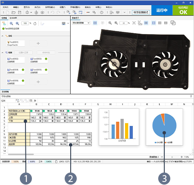Toggle the stacked split image layout

coord(166,23)
